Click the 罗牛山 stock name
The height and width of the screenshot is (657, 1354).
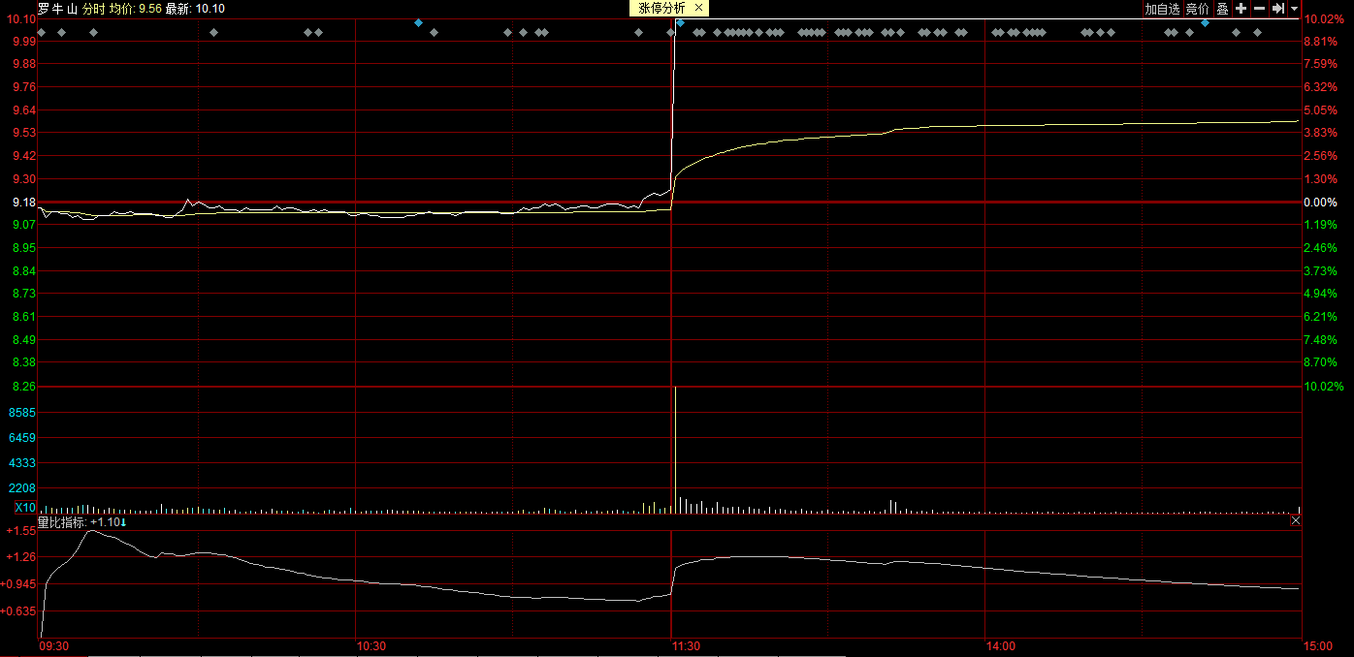point(57,9)
